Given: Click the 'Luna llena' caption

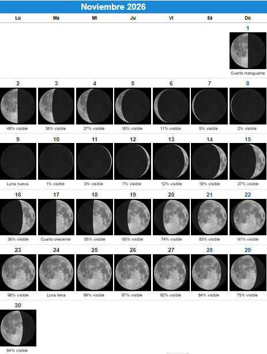Looking at the screenshot, I should (x=56, y=295).
